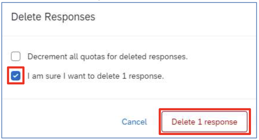
Task: Select the 'I am sure I want to delete' label
Action: 96,76
